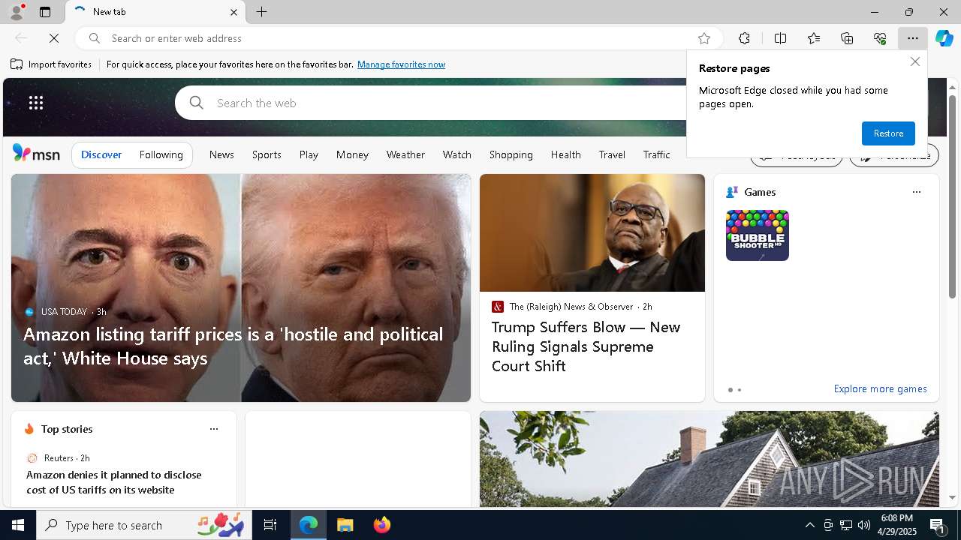This screenshot has width=961, height=540.
Task: Open the Play category
Action: [x=309, y=154]
